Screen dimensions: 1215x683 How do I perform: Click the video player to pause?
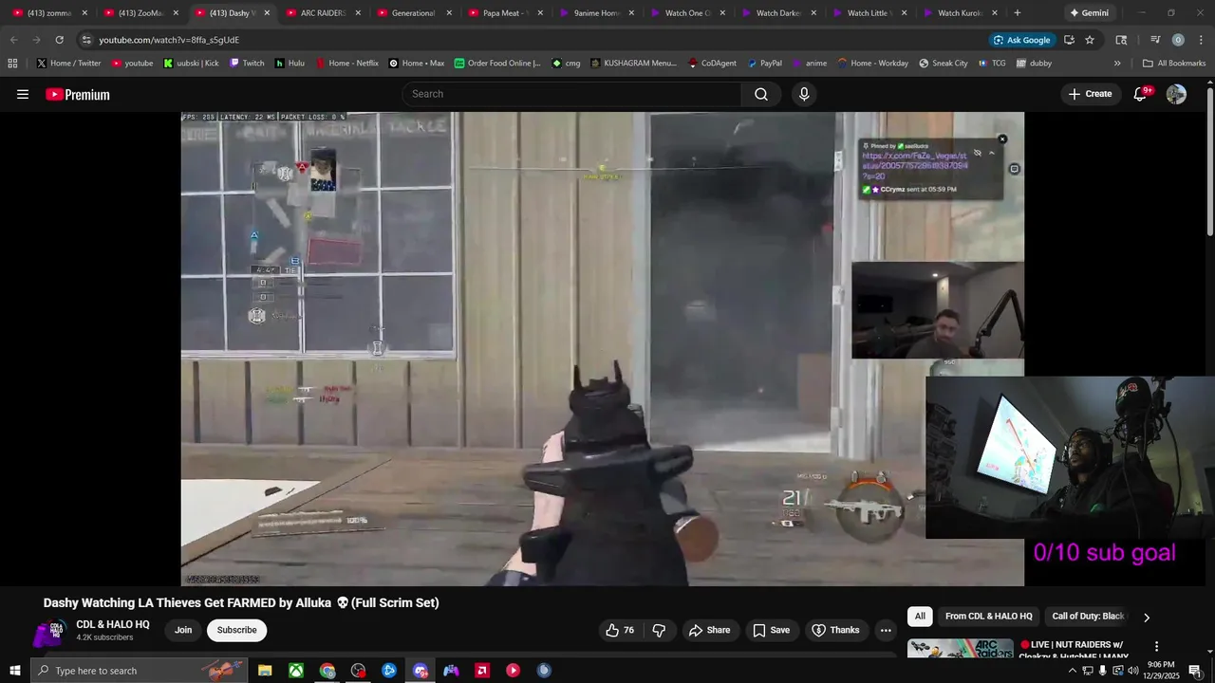pos(603,348)
